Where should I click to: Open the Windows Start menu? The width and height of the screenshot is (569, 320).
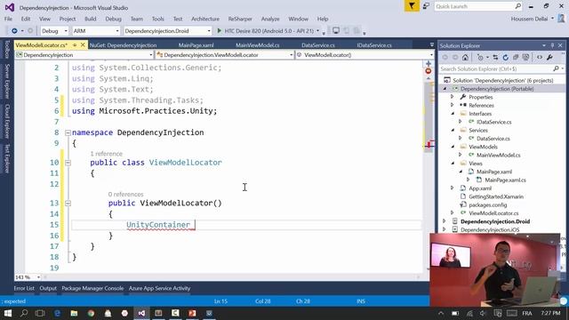click(7, 313)
